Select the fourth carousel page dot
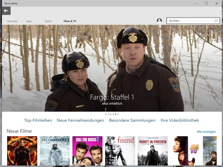The height and width of the screenshot is (167, 223). [113, 114]
